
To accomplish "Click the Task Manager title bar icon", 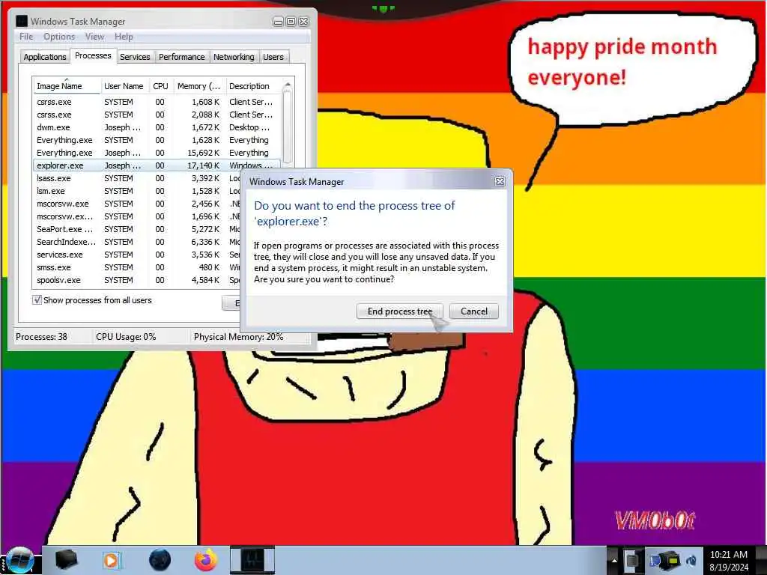I will pyautogui.click(x=22, y=21).
